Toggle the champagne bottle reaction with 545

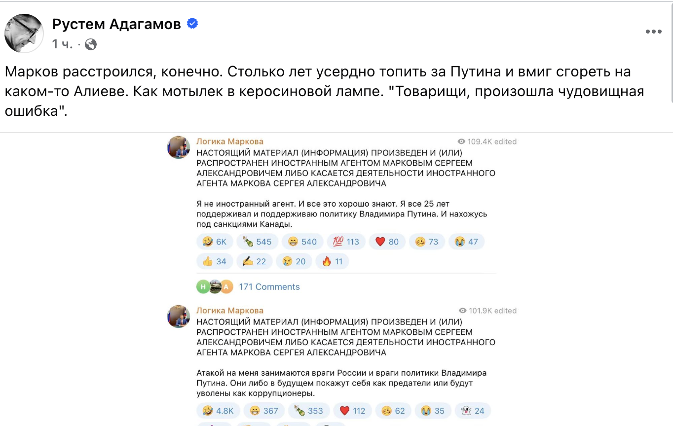[257, 242]
